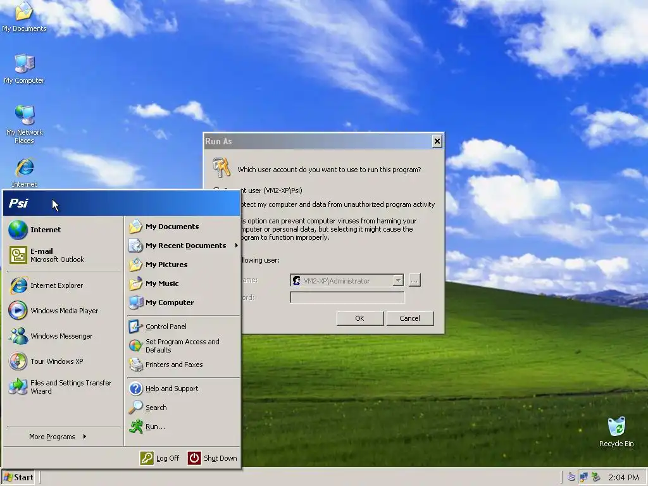The height and width of the screenshot is (486, 648).
Task: Open the user name dropdown in Run As
Action: (397, 280)
